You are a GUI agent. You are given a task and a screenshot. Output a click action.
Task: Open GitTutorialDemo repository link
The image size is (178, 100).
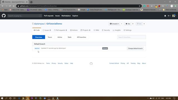(x=54, y=24)
